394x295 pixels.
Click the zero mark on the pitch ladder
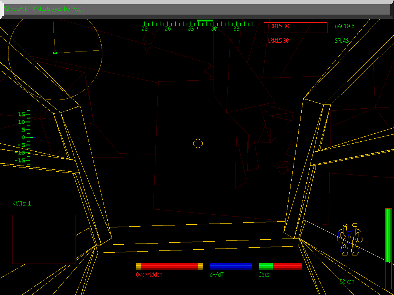24,137
